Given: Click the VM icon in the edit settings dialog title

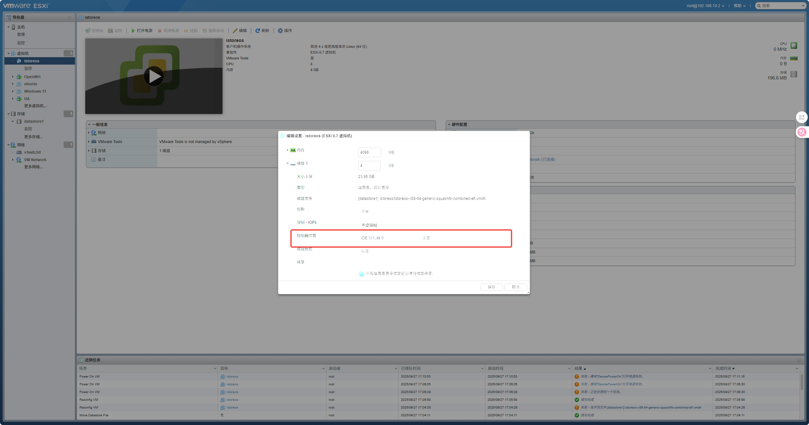Looking at the screenshot, I should (283, 136).
